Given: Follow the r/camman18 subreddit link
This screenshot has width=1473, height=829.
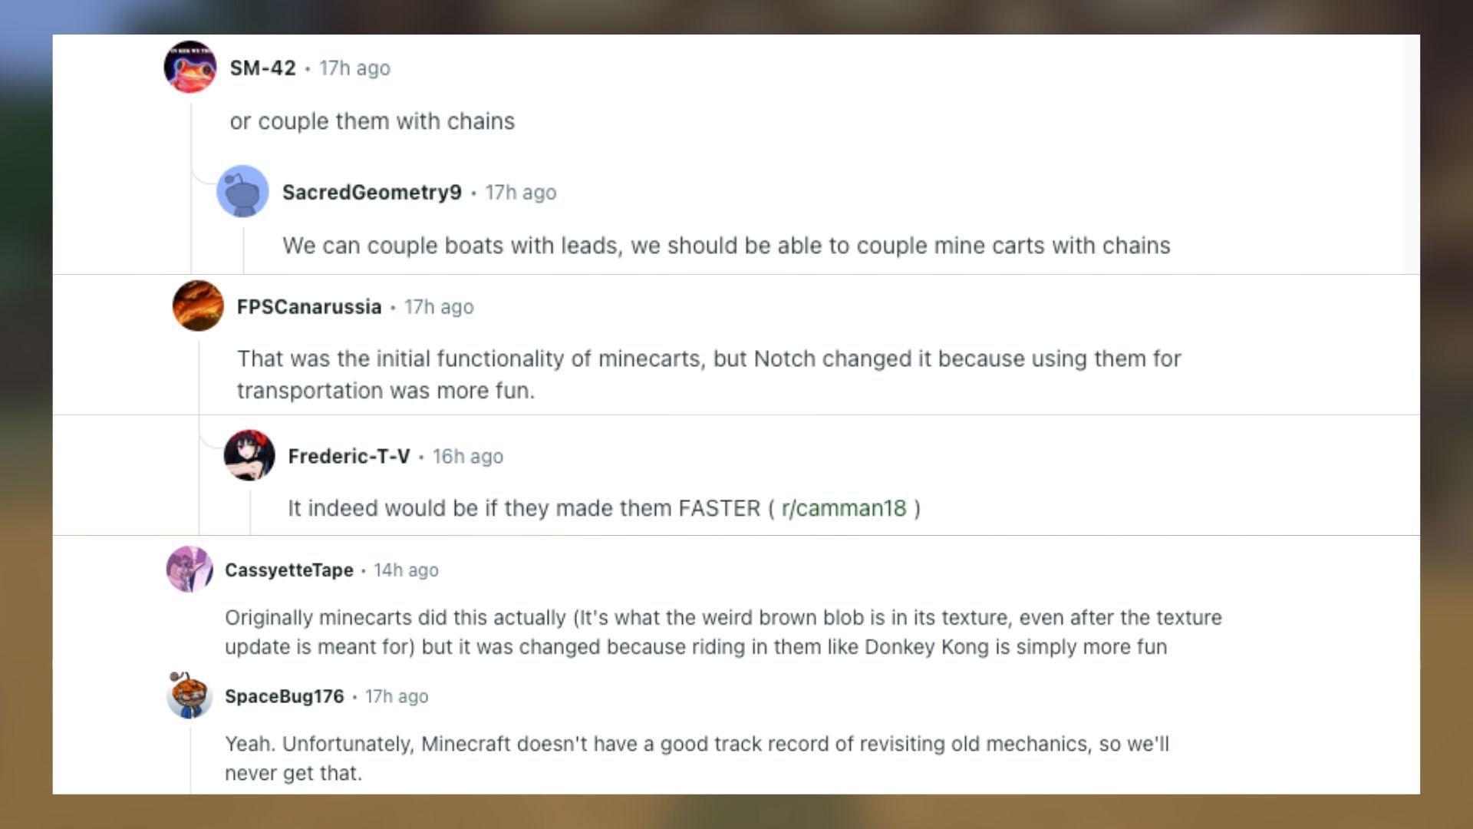Looking at the screenshot, I should tap(843, 508).
